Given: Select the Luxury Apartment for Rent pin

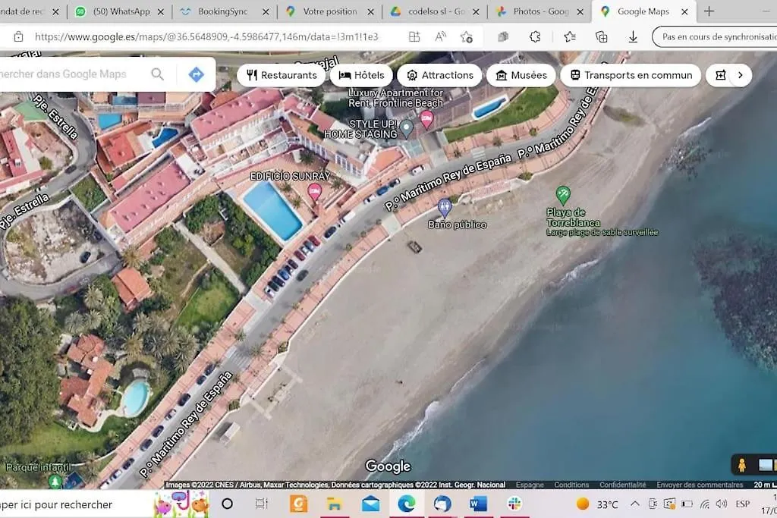Looking at the screenshot, I should 426,119.
